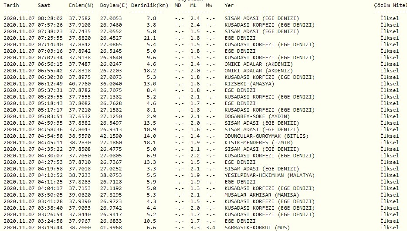Click the Mw magnitude column header

210,5
